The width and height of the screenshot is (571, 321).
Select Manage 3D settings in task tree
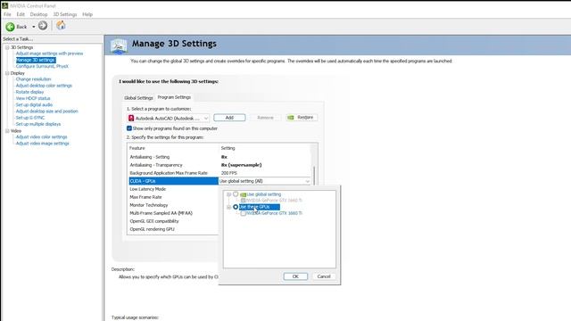pos(36,60)
